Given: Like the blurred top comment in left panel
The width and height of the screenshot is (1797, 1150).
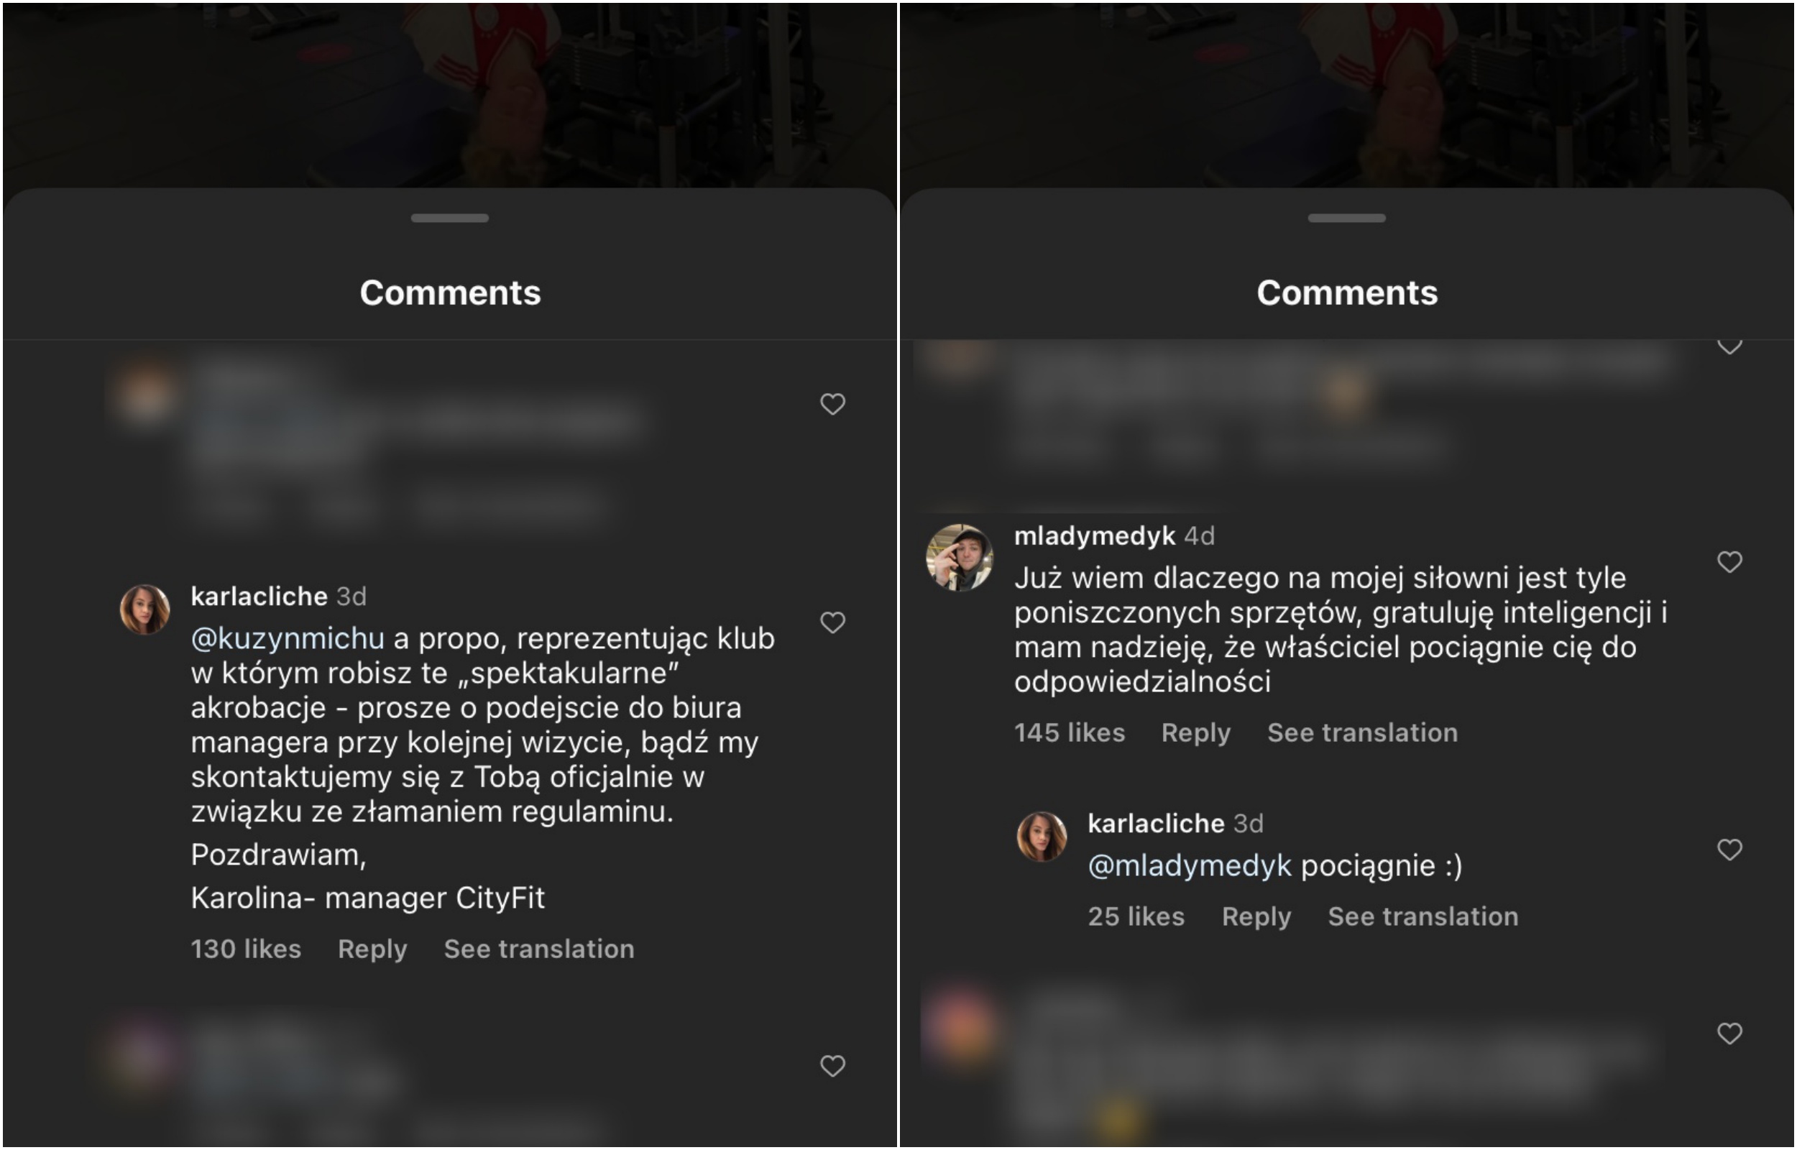Looking at the screenshot, I should click(x=832, y=404).
